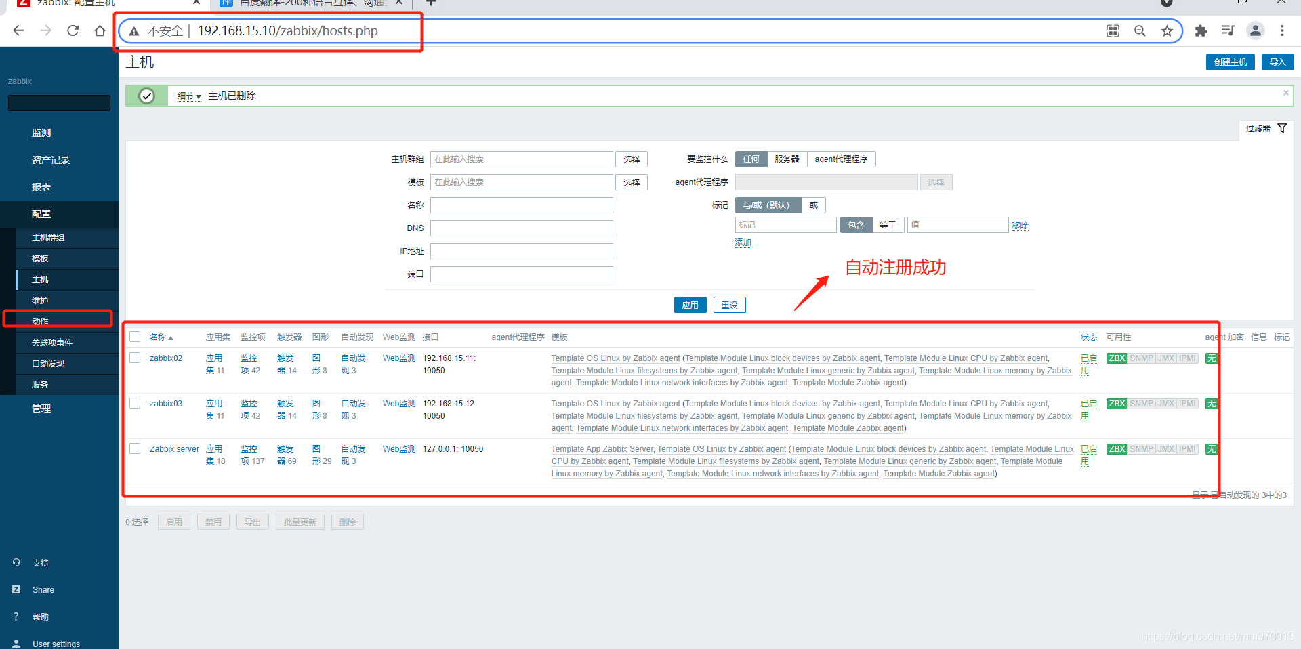Open the browser profile avatar

click(x=1256, y=30)
